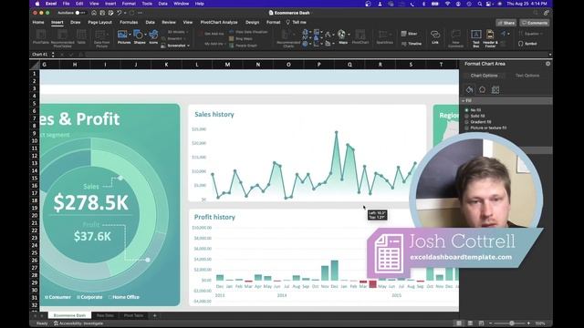Image resolution: width=584 pixels, height=328 pixels.
Task: Open Sparklines in the ribbon
Action: pos(384,37)
